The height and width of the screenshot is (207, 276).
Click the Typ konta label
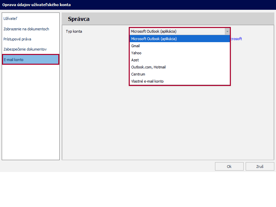(74, 31)
